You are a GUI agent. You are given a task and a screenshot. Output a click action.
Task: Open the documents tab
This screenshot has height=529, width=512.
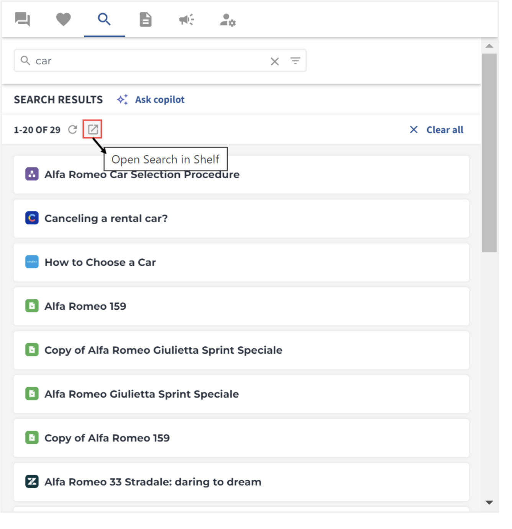point(146,19)
